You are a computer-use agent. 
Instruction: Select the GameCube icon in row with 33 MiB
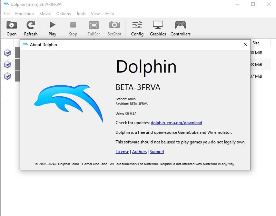[7, 64]
